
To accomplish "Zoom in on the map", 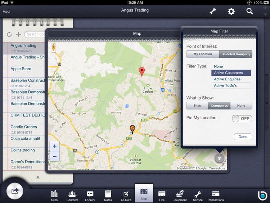I will coord(55,146).
